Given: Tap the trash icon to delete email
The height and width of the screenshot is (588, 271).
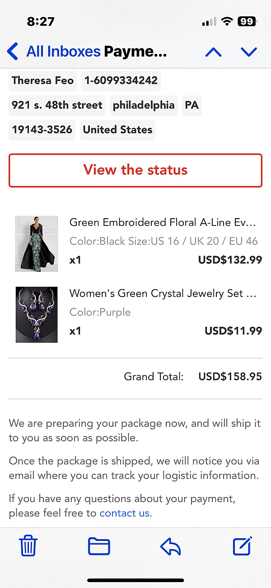Looking at the screenshot, I should (28, 545).
